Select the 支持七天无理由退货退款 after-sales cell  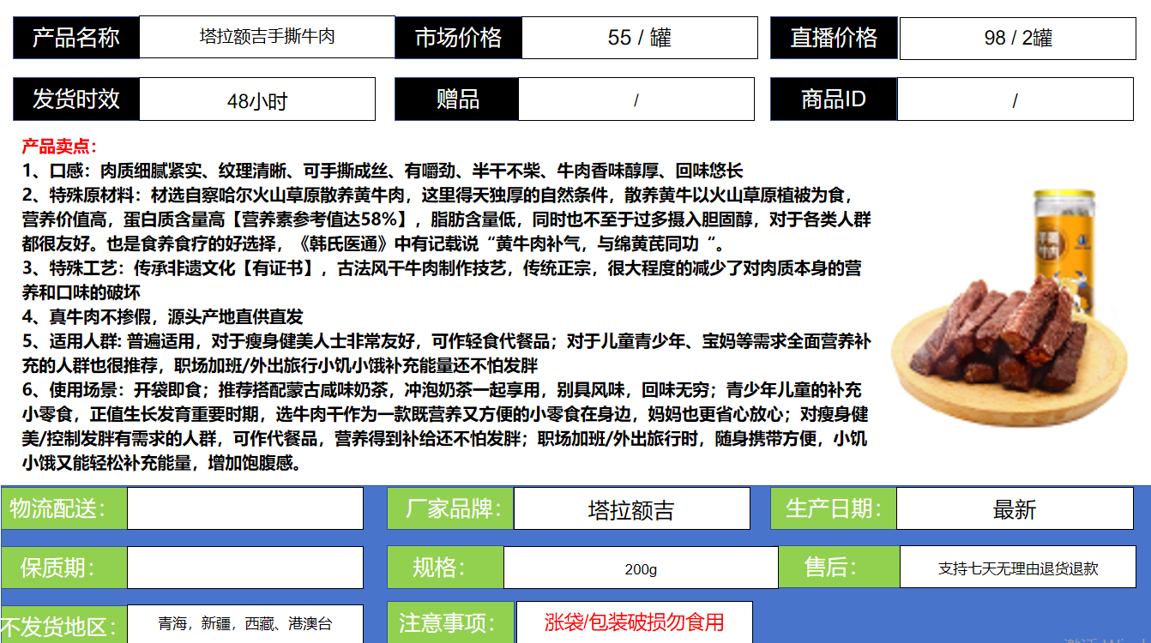1017,568
